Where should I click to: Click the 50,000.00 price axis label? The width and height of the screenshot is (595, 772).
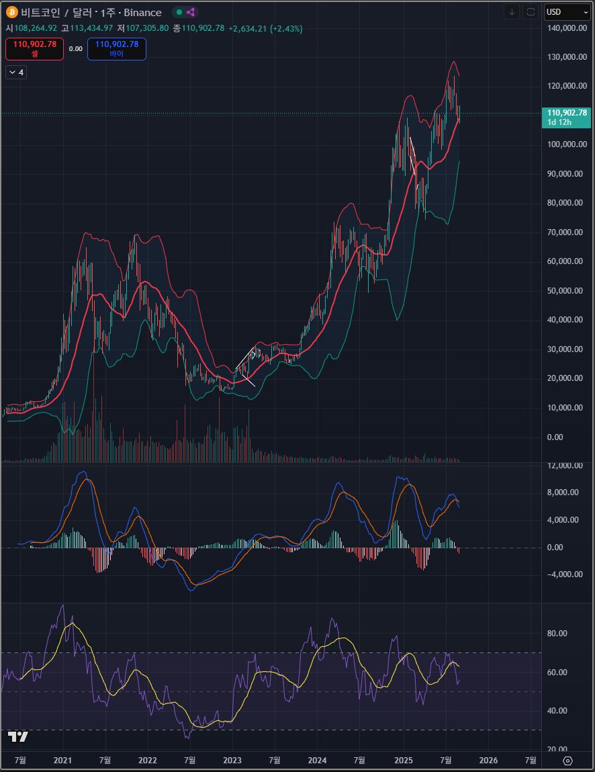pyautogui.click(x=565, y=290)
